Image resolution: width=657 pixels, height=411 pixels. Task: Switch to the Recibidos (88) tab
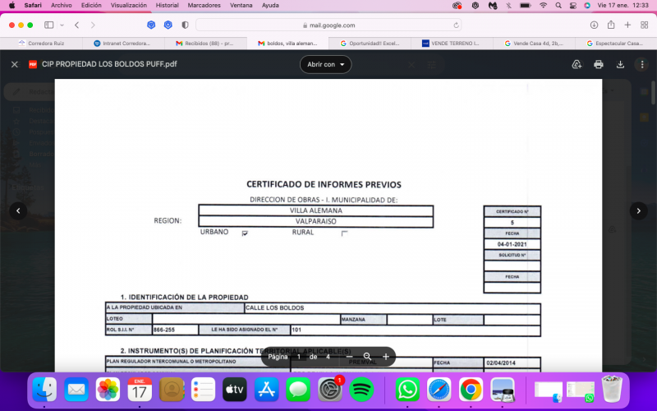205,44
